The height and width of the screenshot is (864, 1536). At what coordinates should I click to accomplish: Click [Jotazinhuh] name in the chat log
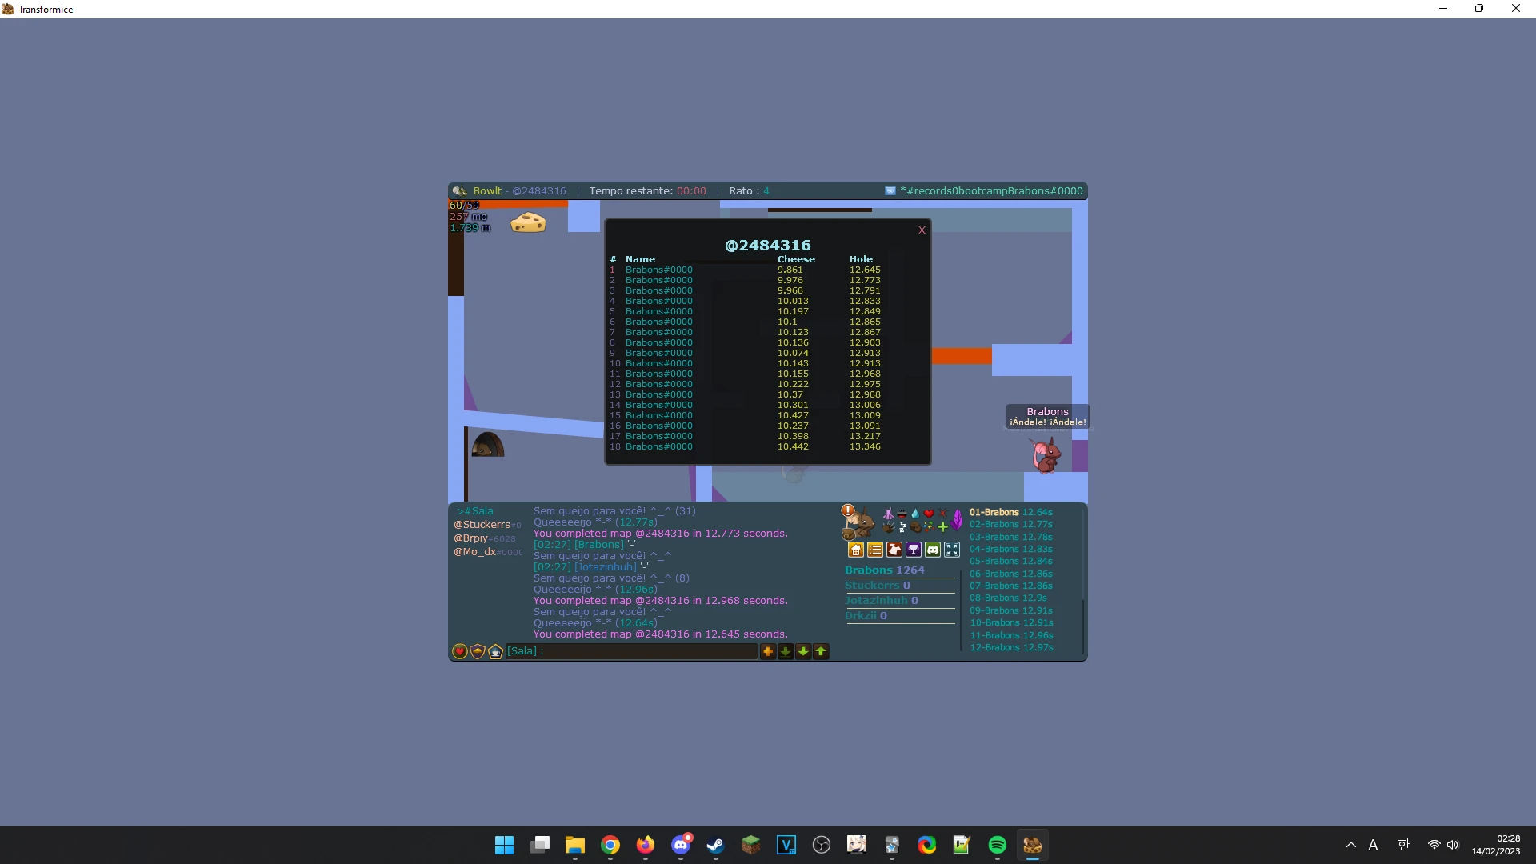click(606, 567)
